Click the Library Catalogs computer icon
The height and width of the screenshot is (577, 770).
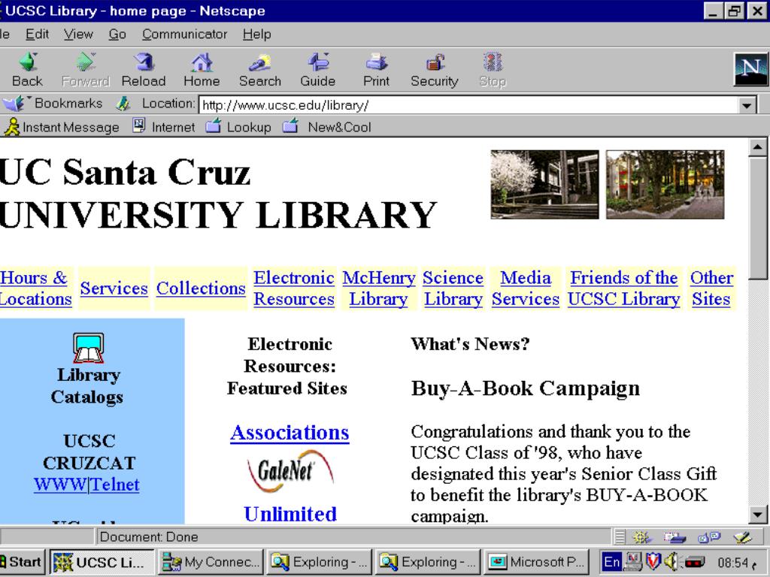click(x=89, y=348)
